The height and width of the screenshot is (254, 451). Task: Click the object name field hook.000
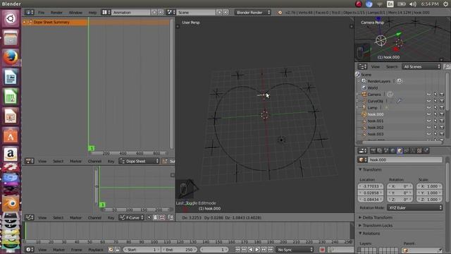404,160
